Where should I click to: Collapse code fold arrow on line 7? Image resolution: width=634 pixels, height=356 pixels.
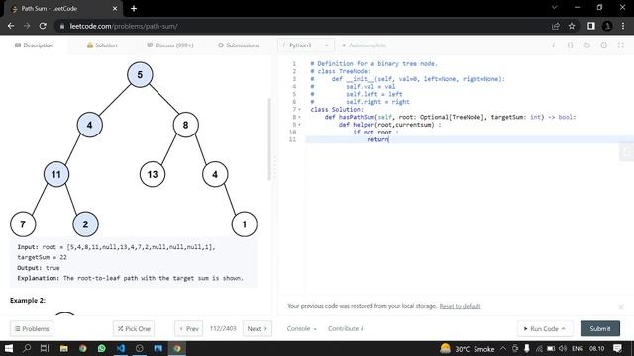click(299, 110)
